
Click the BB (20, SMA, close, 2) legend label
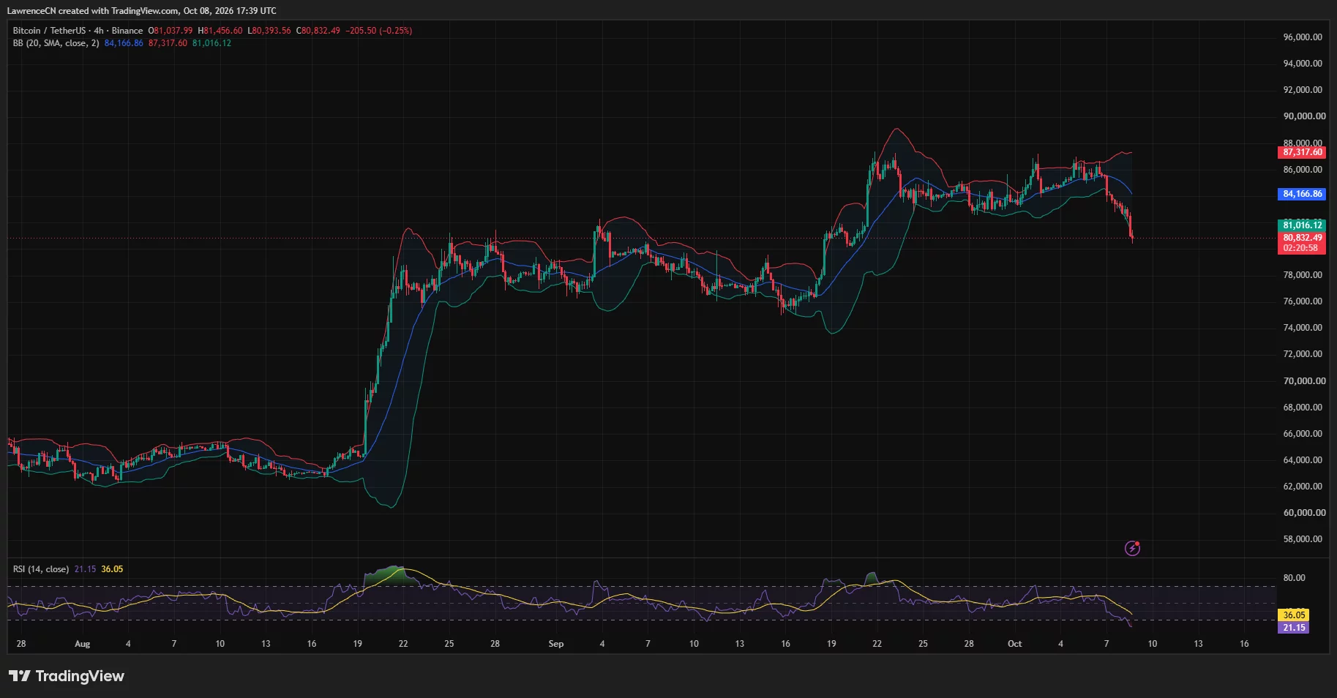coord(56,43)
